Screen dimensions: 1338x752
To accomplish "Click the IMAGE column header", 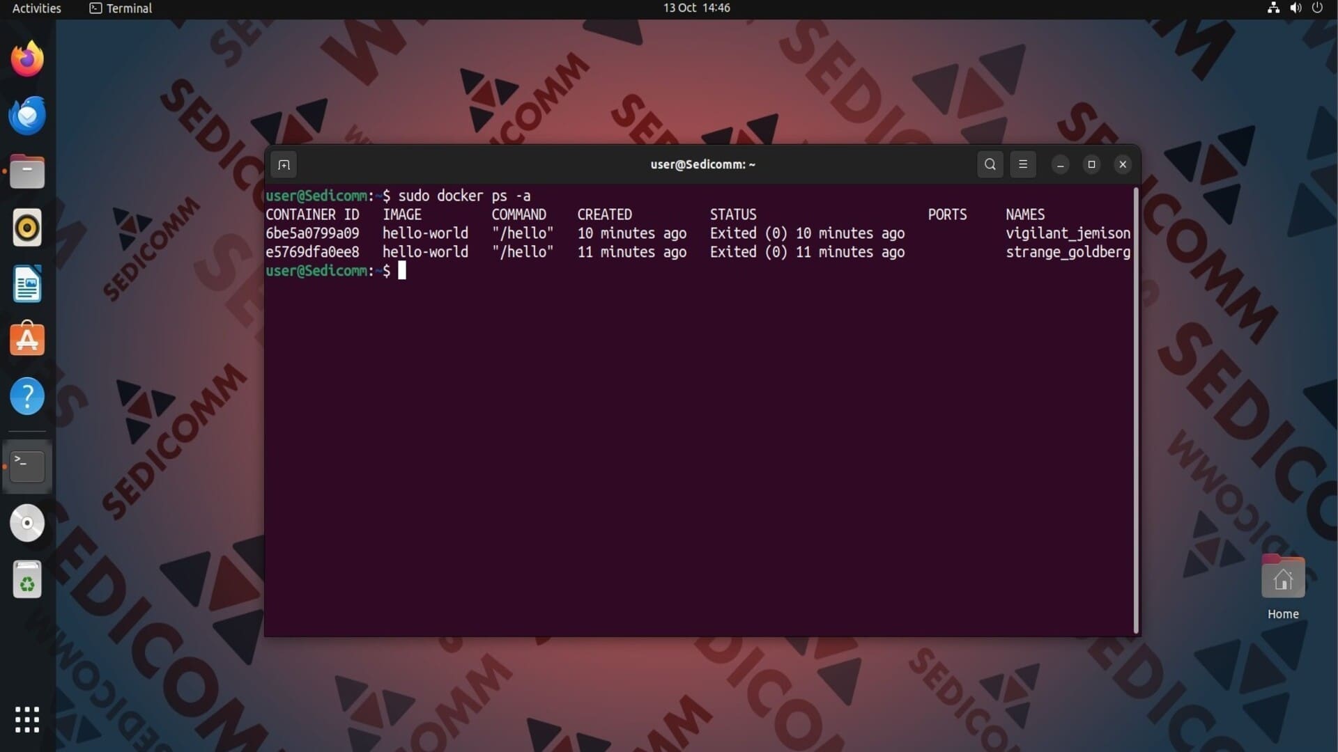I will point(402,214).
